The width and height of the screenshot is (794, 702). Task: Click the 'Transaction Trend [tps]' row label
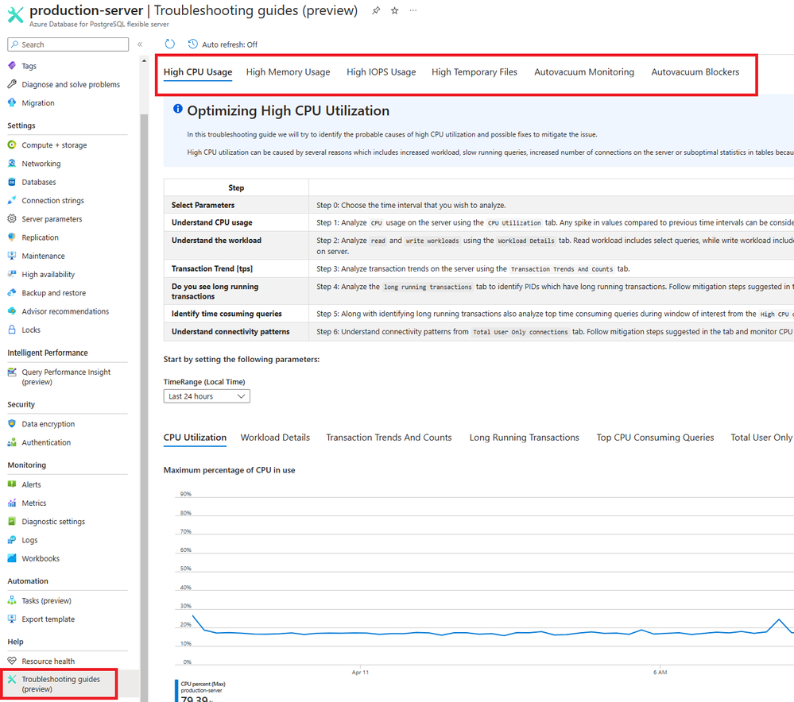pos(211,268)
